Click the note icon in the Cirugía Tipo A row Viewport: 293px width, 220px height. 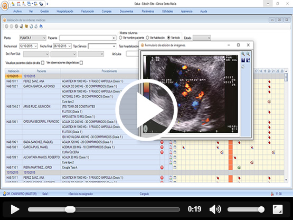175,168
